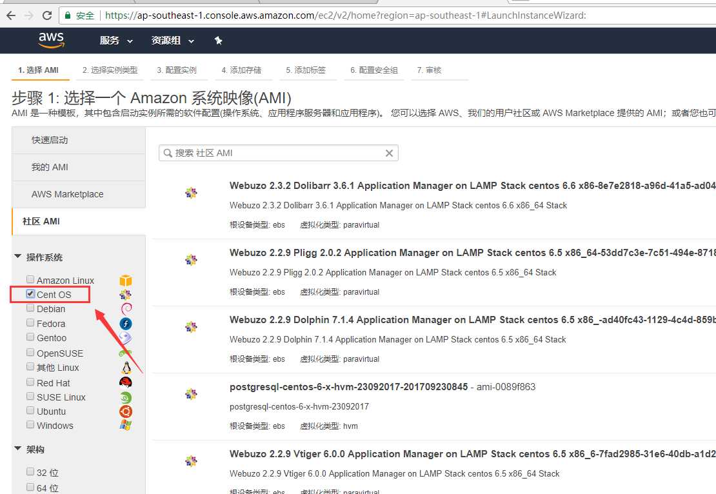The height and width of the screenshot is (494, 716).
Task: Click browser forward arrow
Action: pyautogui.click(x=29, y=15)
